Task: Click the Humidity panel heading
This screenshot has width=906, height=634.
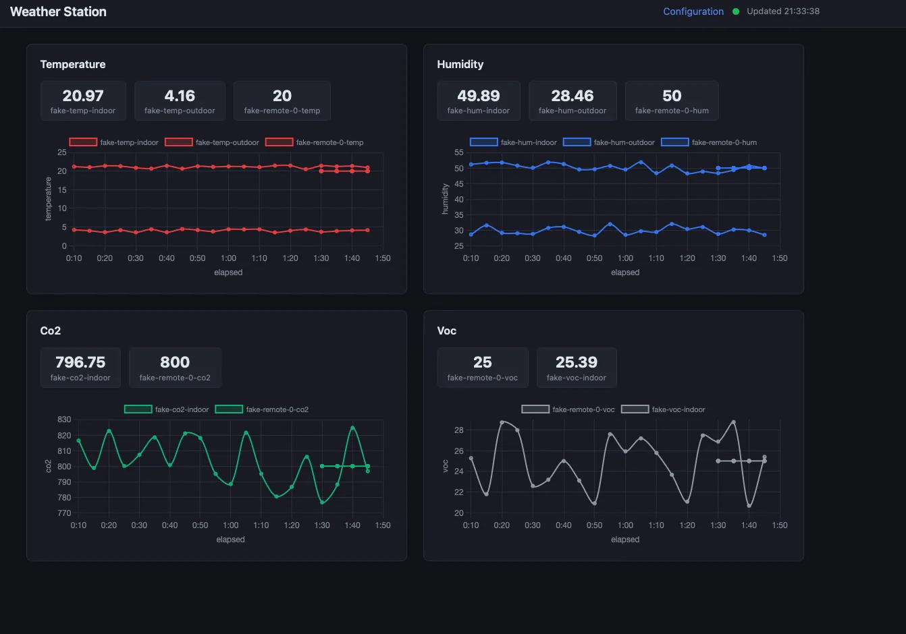Action: coord(460,64)
